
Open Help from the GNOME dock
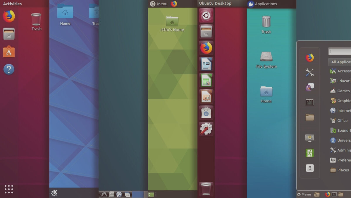(x=9, y=69)
